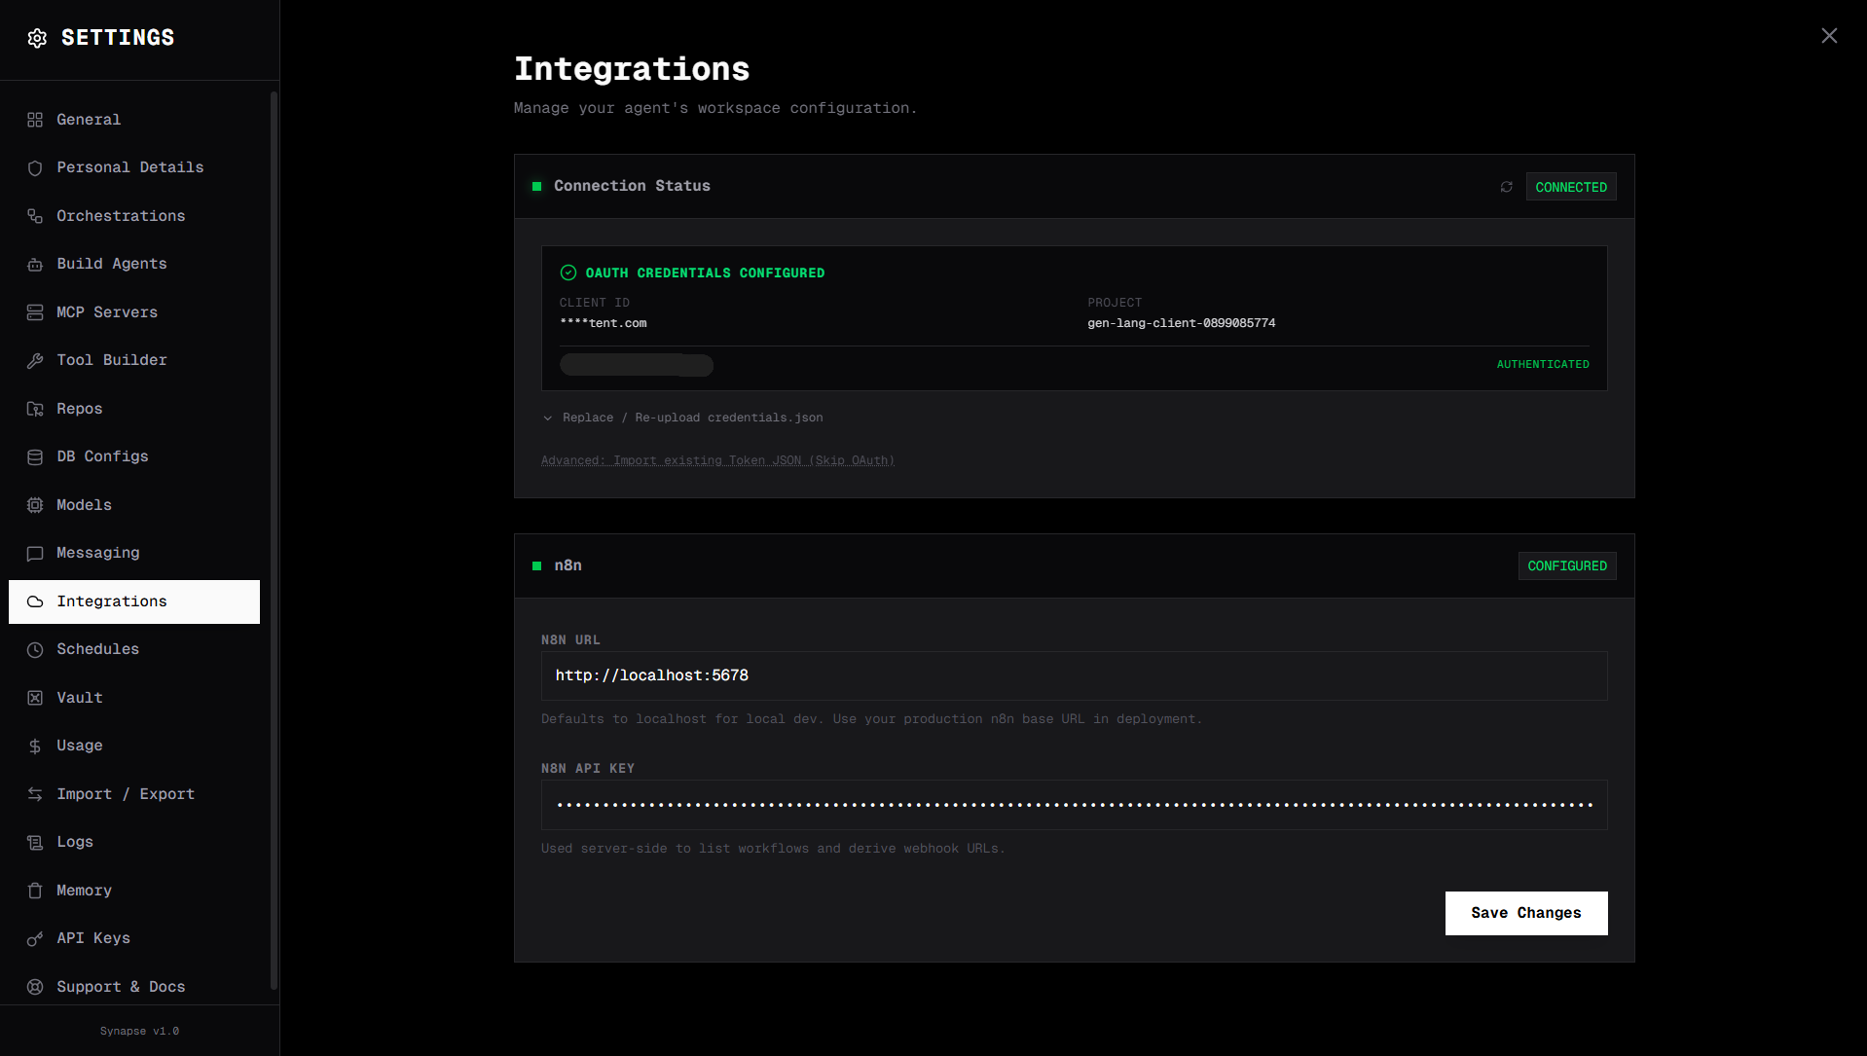Click the project value gen-lang-client-0899085774
Viewport: 1867px width, 1056px height.
click(x=1181, y=323)
